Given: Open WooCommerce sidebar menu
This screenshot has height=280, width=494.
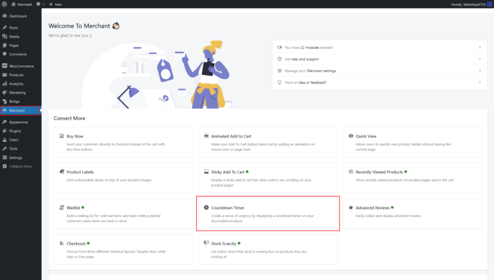Looking at the screenshot, I should tap(21, 66).
